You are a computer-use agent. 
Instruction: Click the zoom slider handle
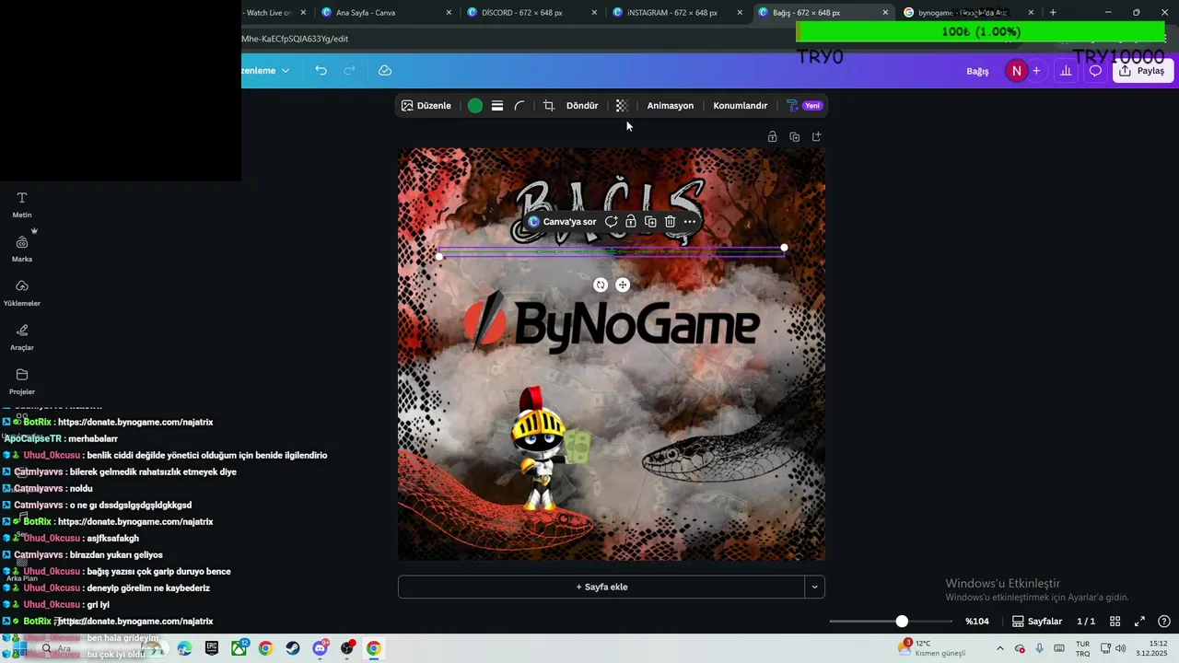tap(902, 622)
